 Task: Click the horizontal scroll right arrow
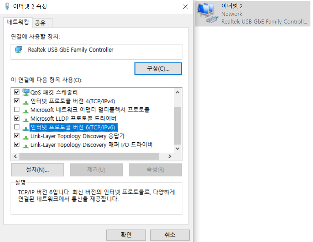[x=170, y=156]
